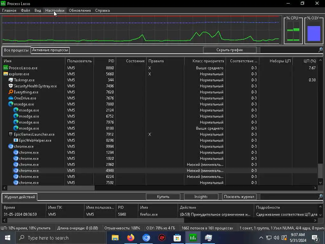325x244 pixels.
Task: Click the firefox.exe entry in action log
Action: 149,214
